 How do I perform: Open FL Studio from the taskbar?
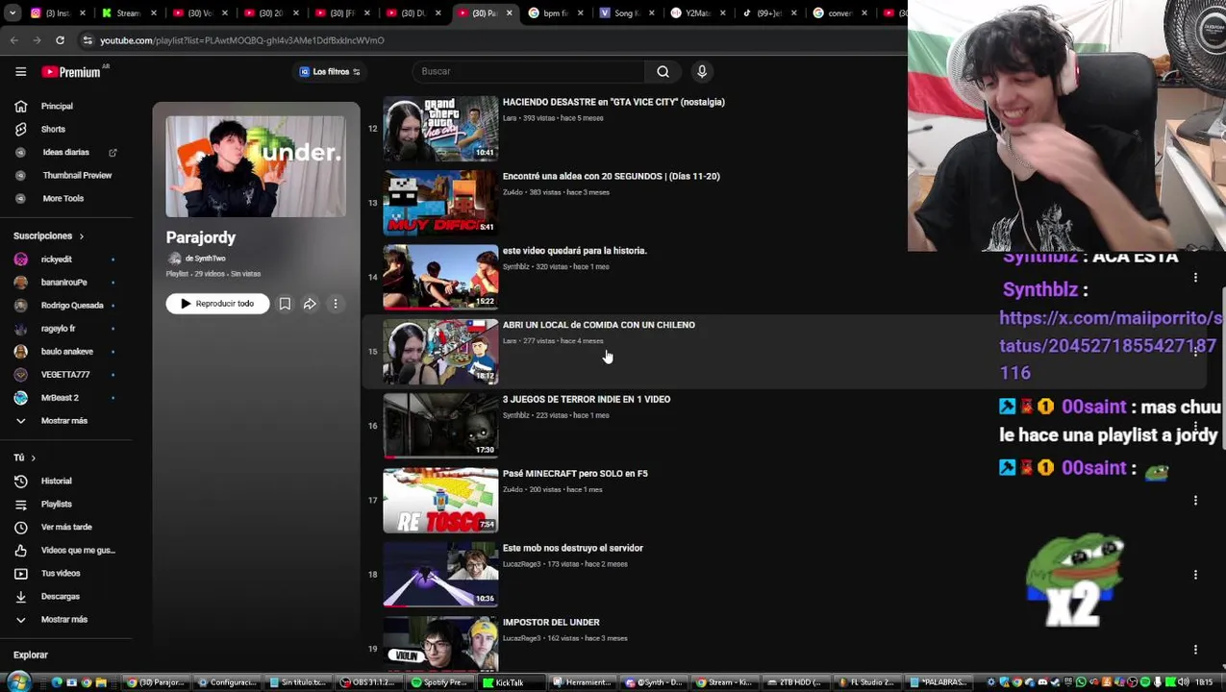click(x=865, y=682)
